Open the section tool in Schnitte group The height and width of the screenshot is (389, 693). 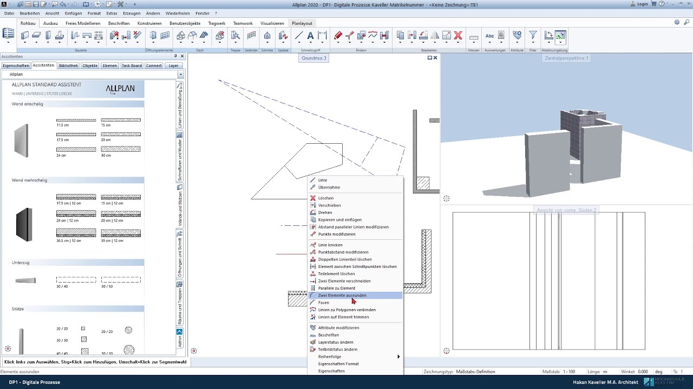267,36
